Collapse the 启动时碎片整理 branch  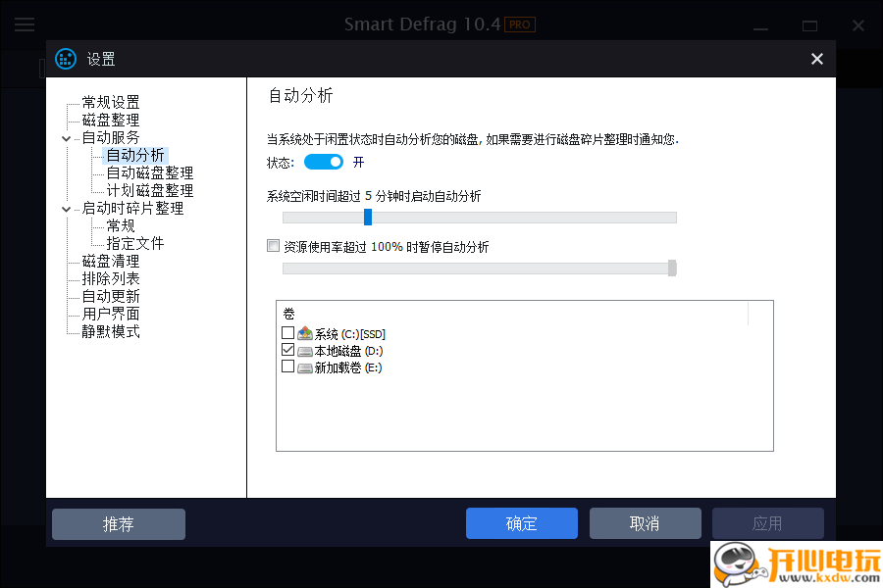[65, 208]
